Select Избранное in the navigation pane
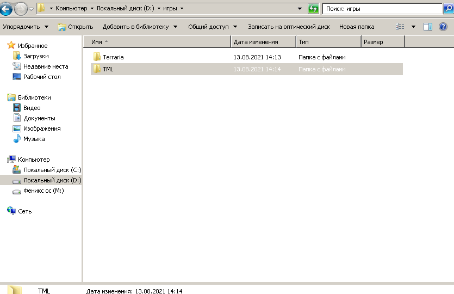454x294 pixels. tap(33, 46)
